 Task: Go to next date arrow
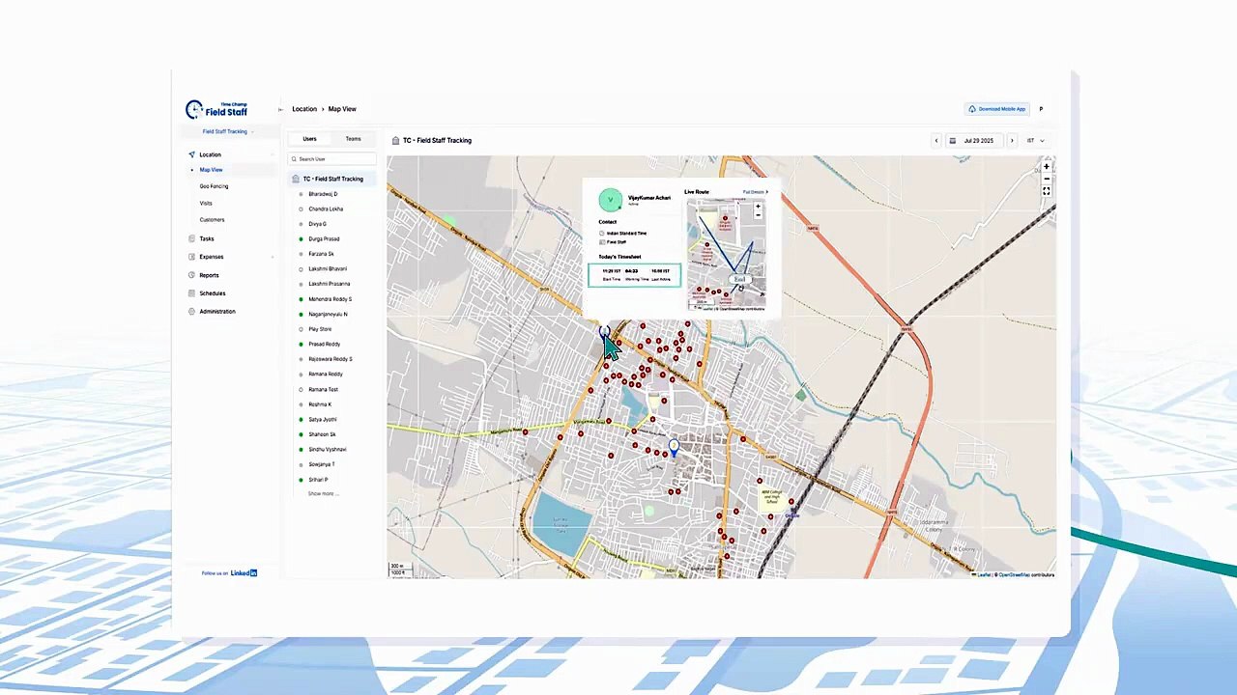pos(1012,141)
